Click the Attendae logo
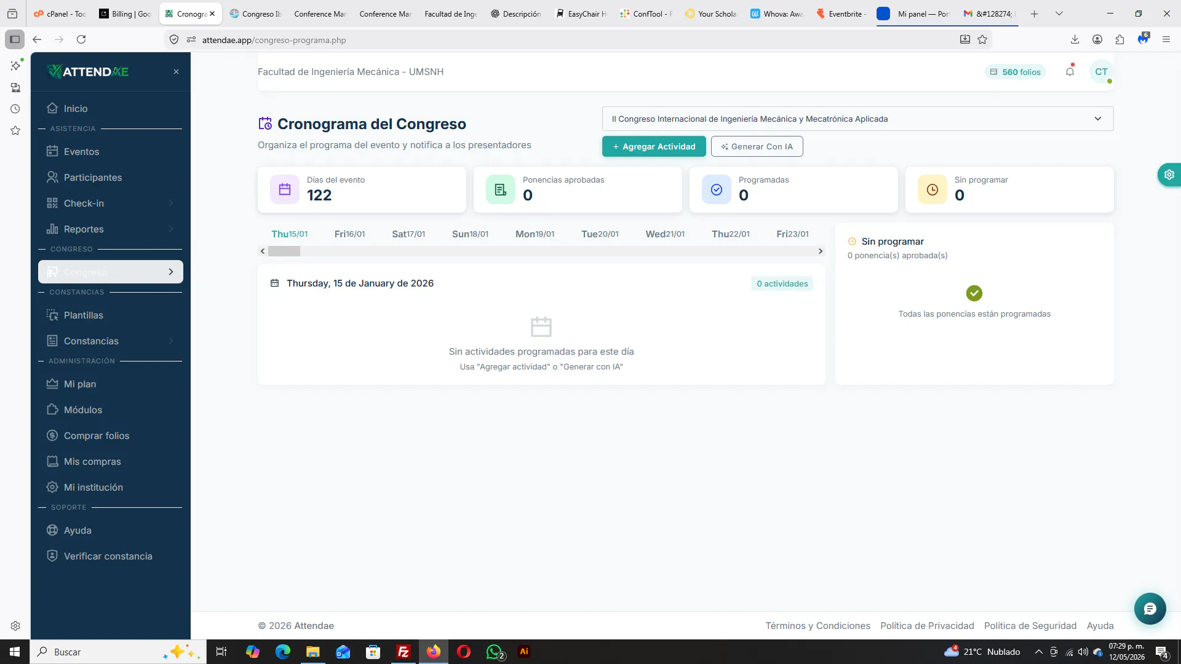This screenshot has height=664, width=1181. pyautogui.click(x=89, y=72)
